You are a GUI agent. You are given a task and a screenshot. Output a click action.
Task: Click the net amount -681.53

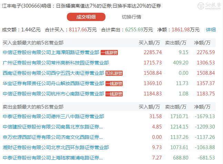[x=206, y=158]
